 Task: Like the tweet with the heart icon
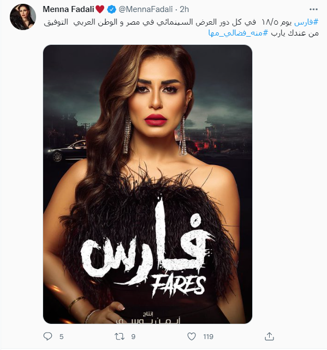point(192,336)
